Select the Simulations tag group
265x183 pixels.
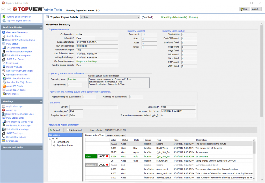[63, 142]
